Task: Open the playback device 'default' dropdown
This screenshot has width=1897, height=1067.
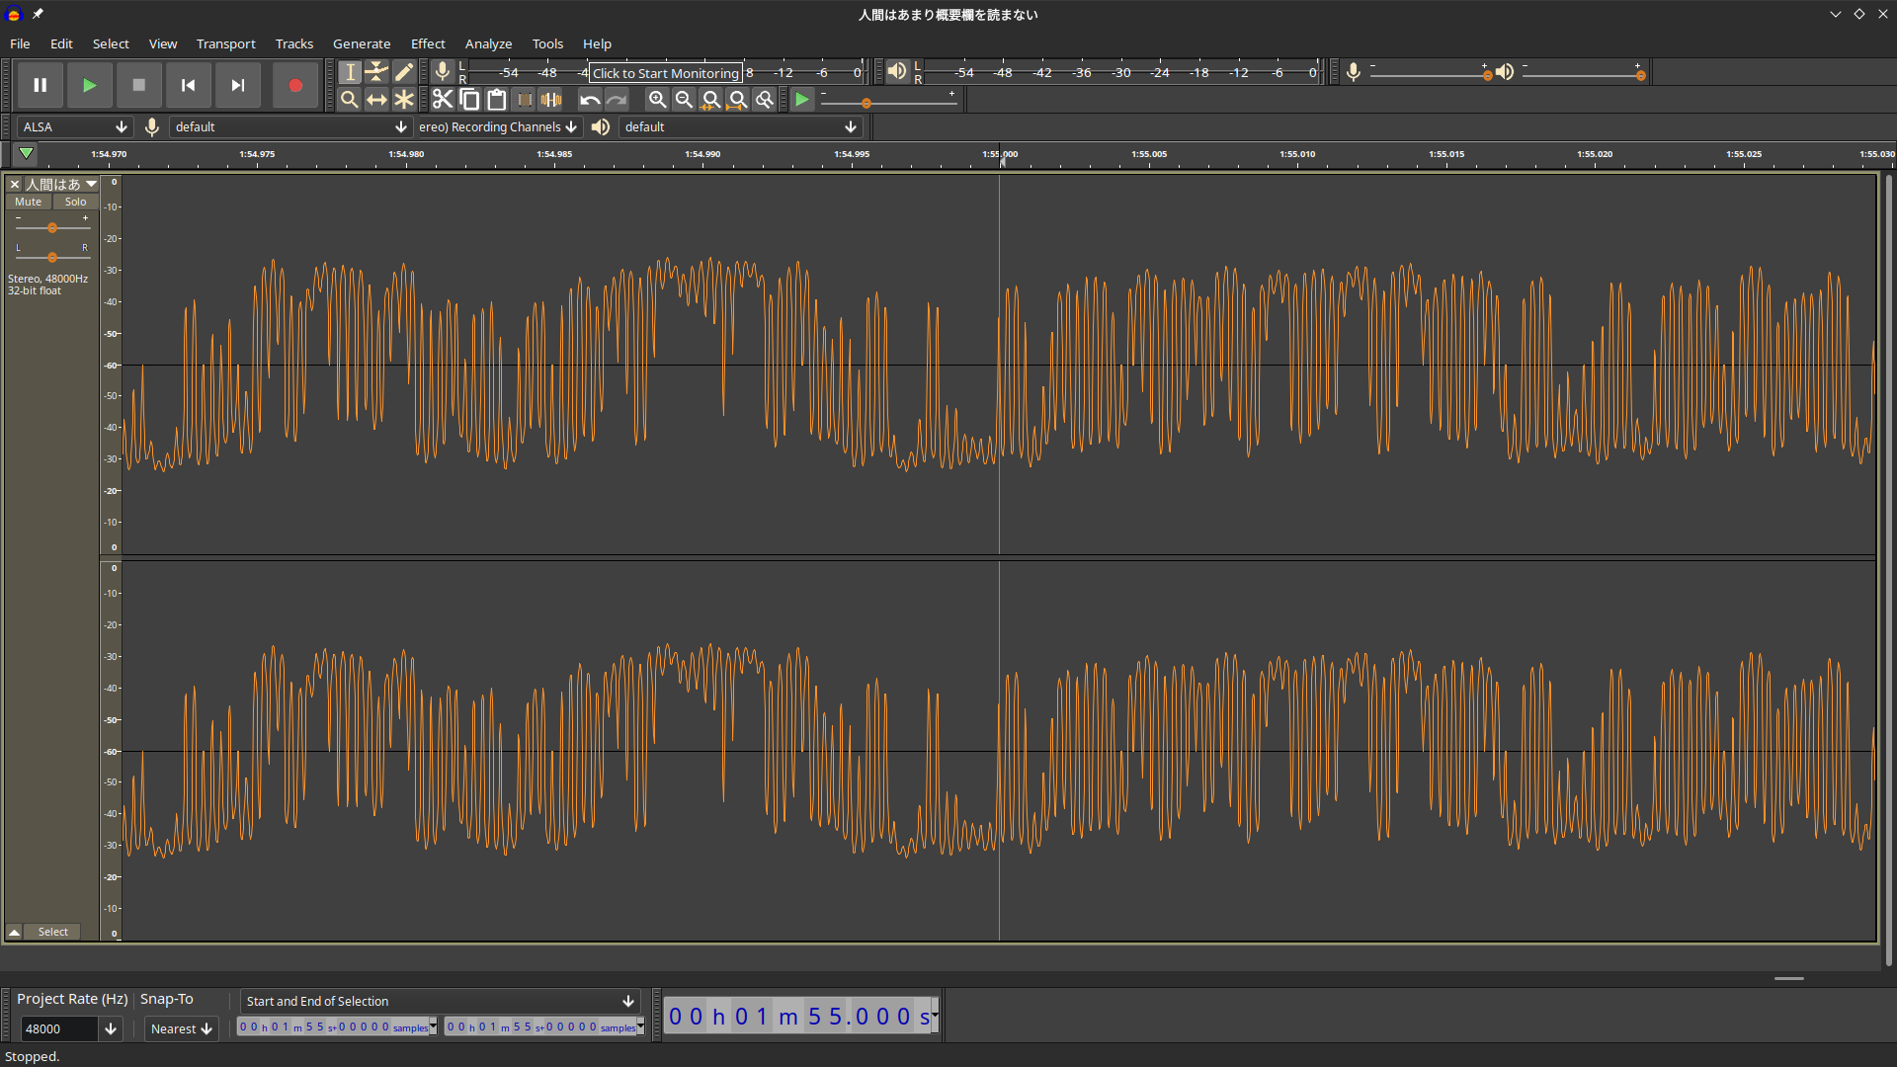Action: (741, 126)
